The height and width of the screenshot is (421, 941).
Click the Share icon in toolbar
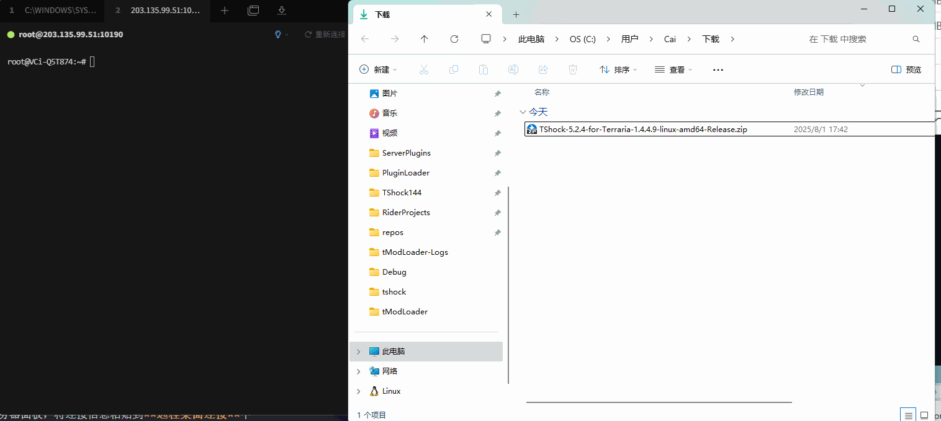[x=543, y=69]
